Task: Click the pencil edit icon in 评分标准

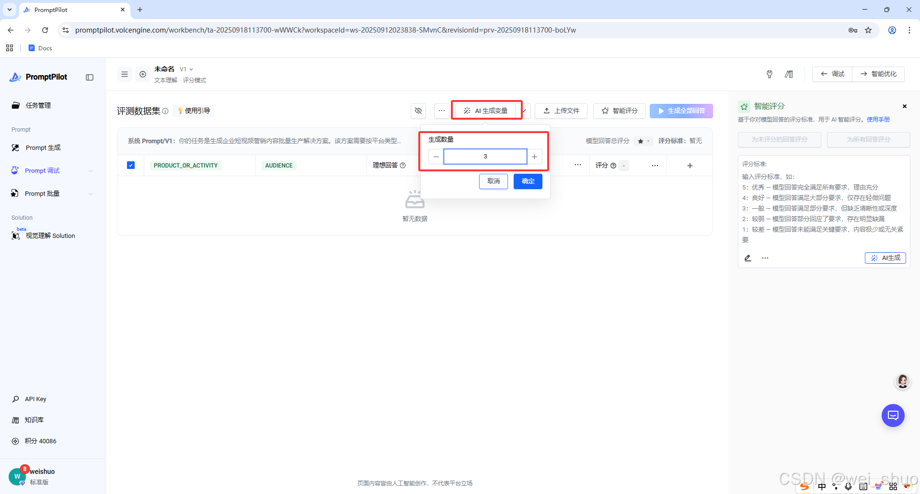Action: coord(747,258)
